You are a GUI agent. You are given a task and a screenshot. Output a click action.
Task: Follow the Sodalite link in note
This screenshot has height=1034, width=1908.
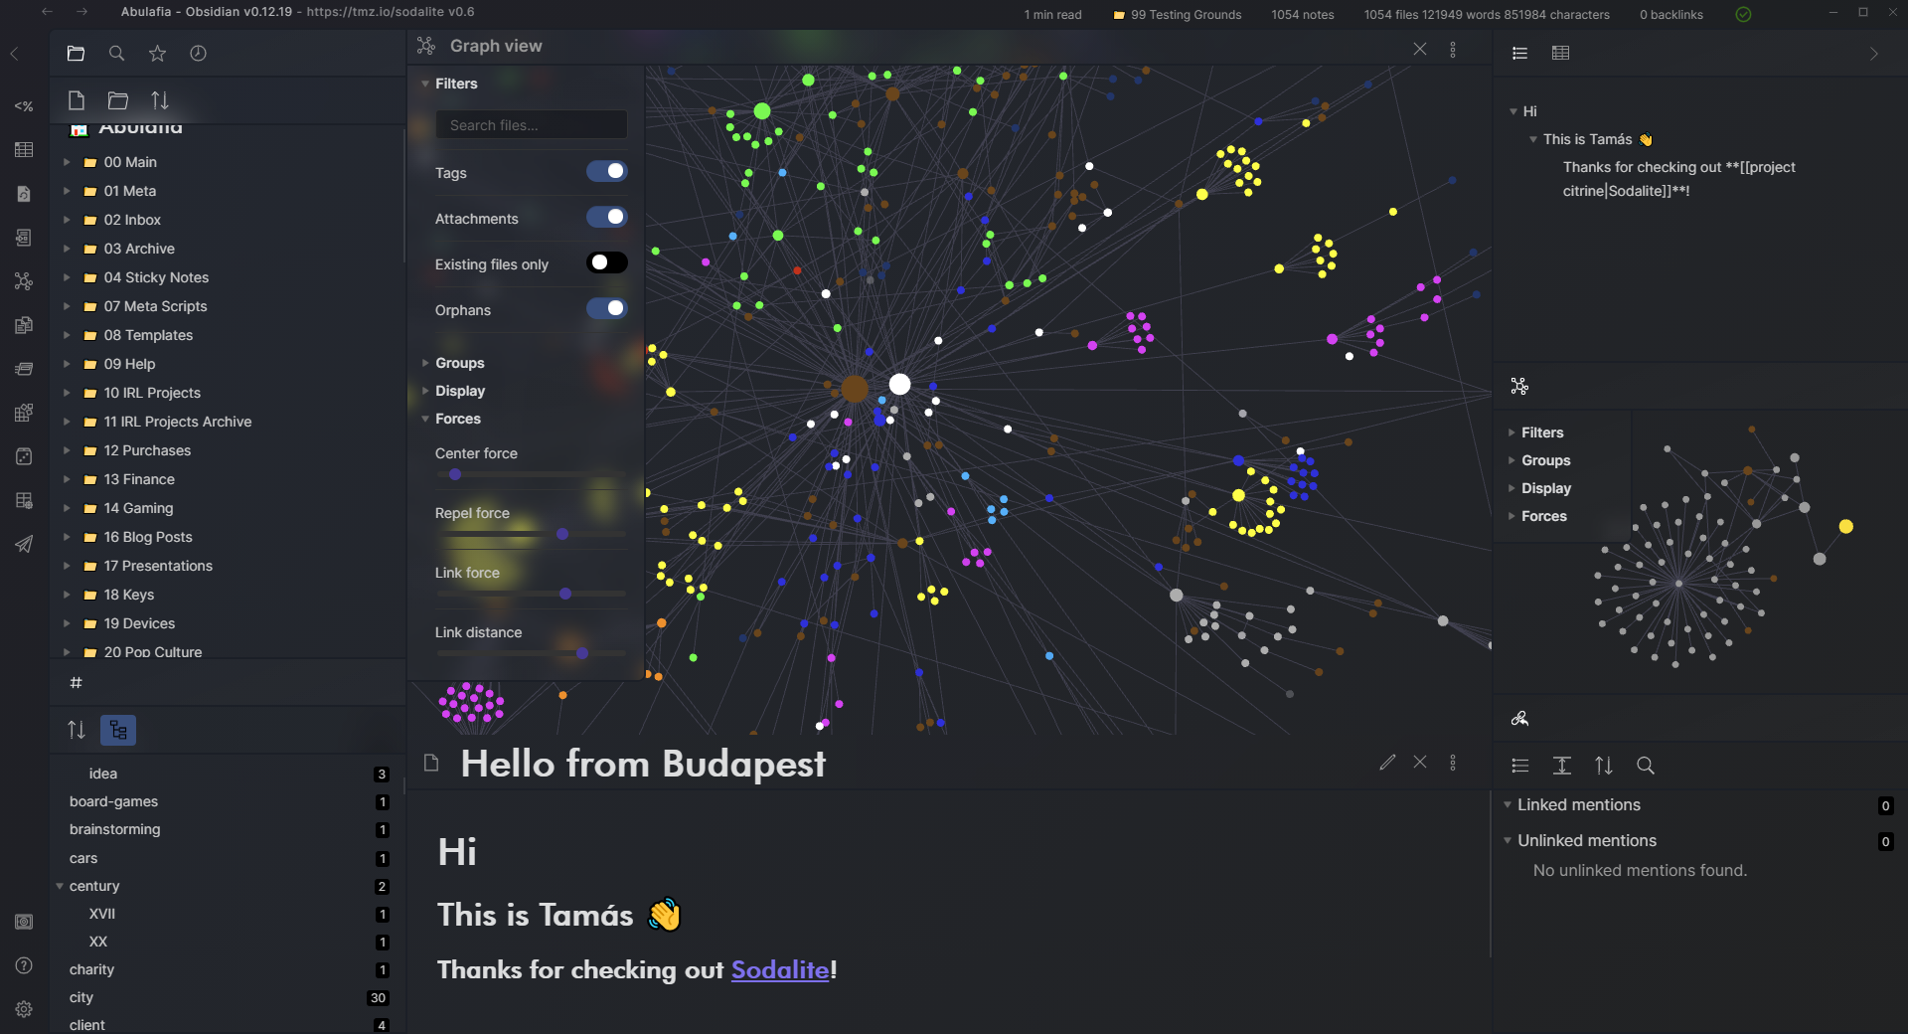click(x=780, y=969)
